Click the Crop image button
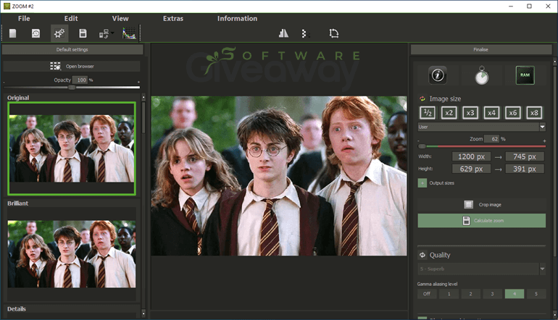Image resolution: width=558 pixels, height=320 pixels. point(481,204)
